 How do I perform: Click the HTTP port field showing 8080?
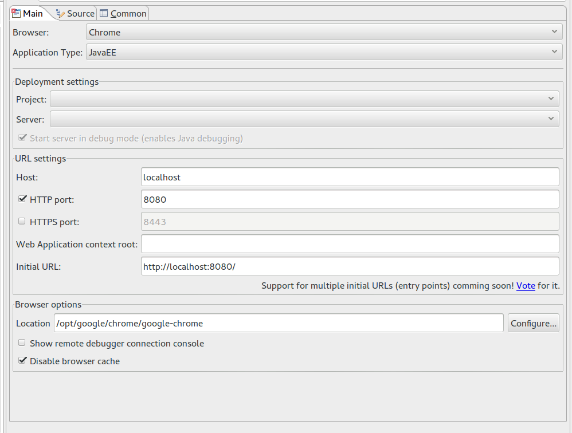point(350,199)
